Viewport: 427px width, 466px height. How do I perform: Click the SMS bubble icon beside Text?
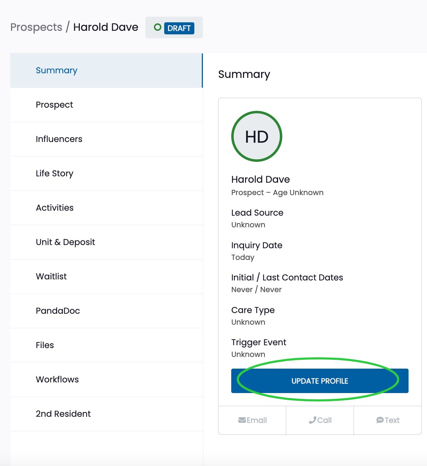pyautogui.click(x=380, y=420)
